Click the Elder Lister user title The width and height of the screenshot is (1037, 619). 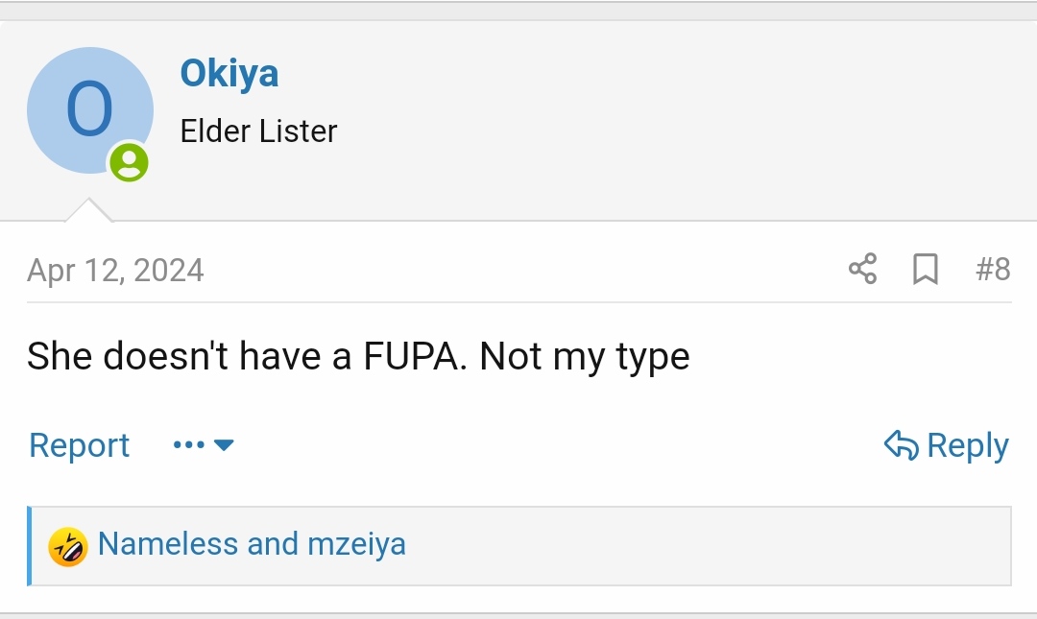pos(258,131)
